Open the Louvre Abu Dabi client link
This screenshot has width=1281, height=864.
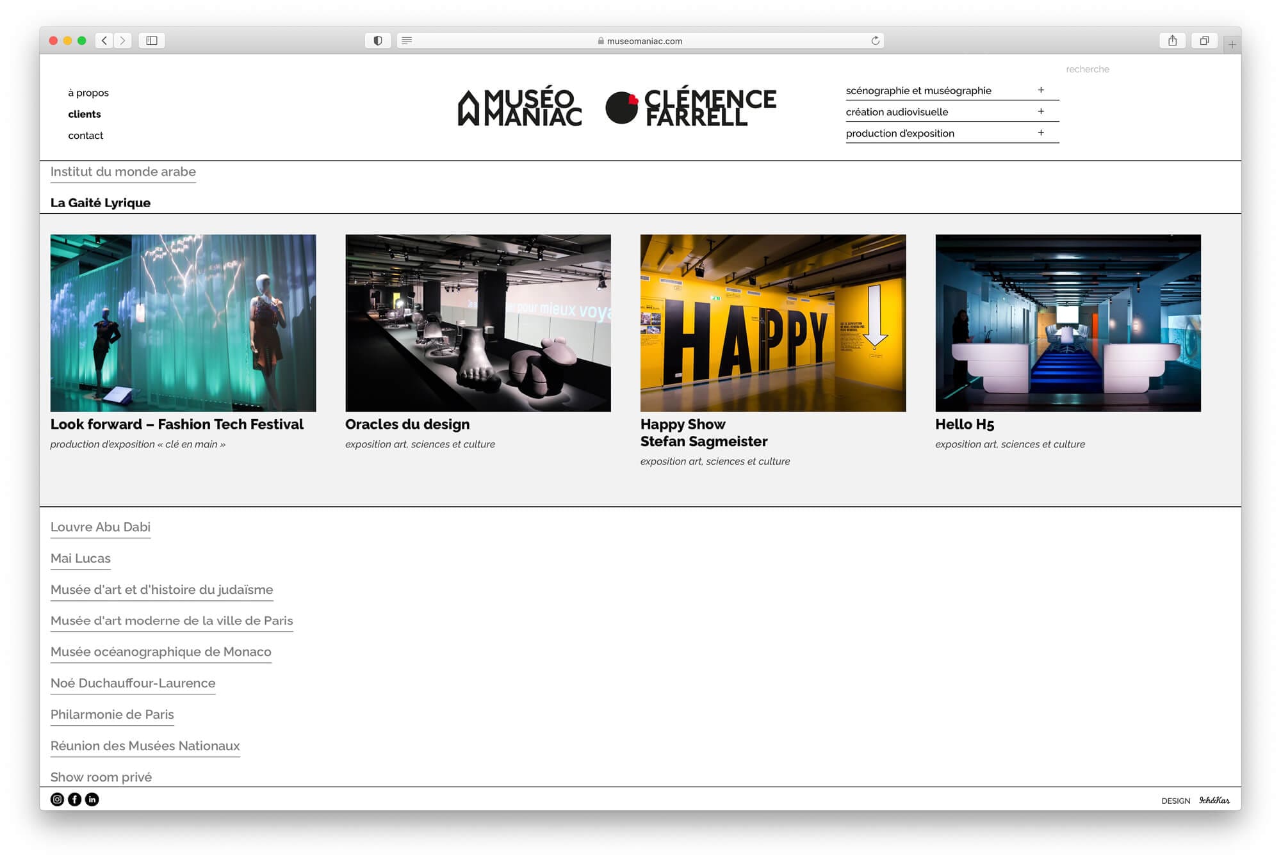coord(101,527)
